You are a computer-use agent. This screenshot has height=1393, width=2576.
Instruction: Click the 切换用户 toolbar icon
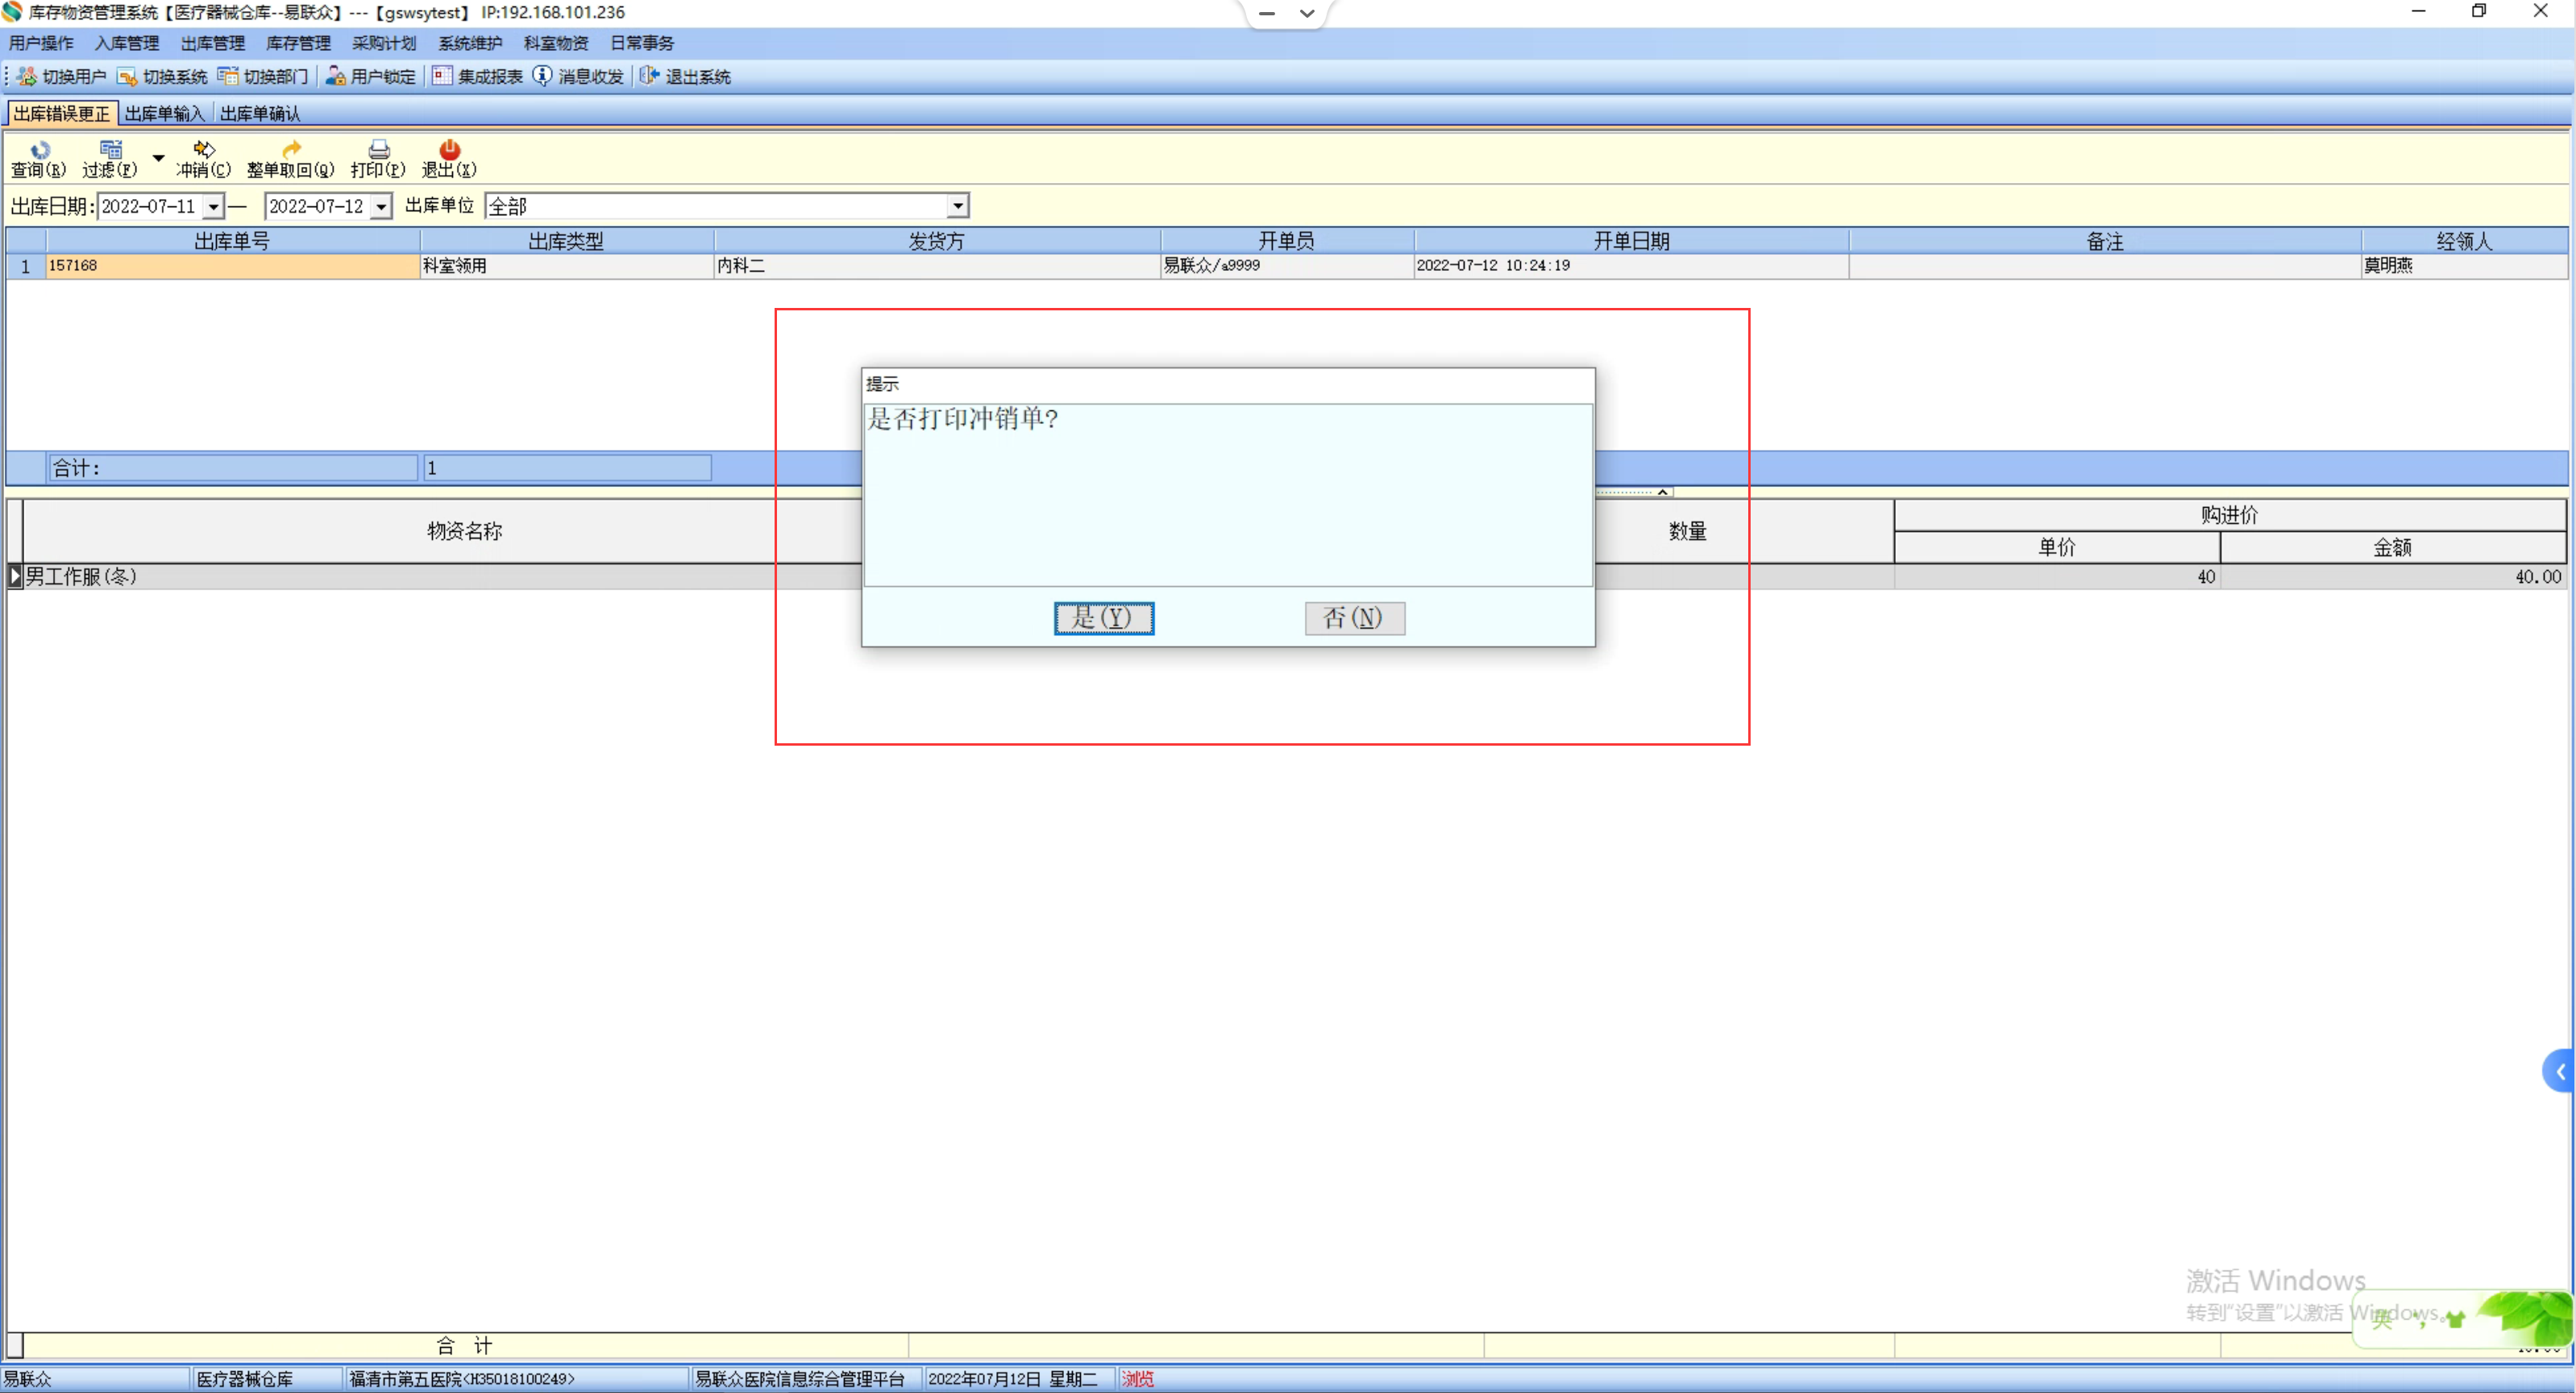[27, 77]
